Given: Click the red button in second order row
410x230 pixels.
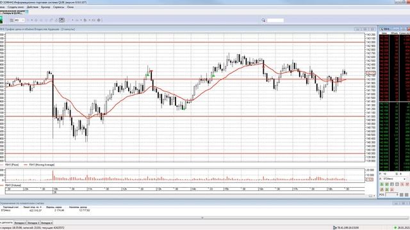Looking at the screenshot, I should (x=392, y=189).
